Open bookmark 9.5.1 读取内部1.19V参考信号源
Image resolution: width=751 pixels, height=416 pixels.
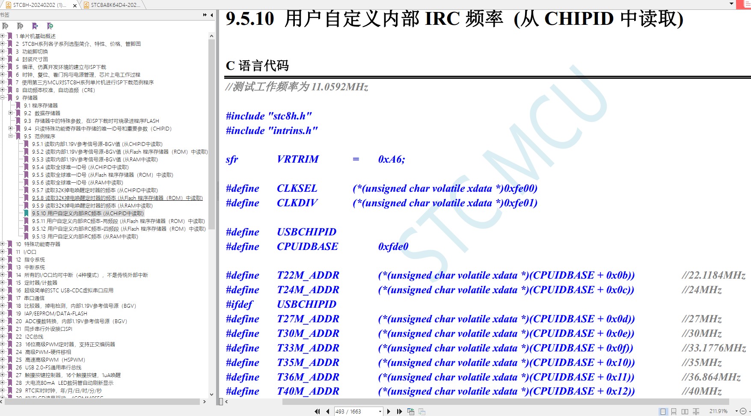tap(97, 144)
